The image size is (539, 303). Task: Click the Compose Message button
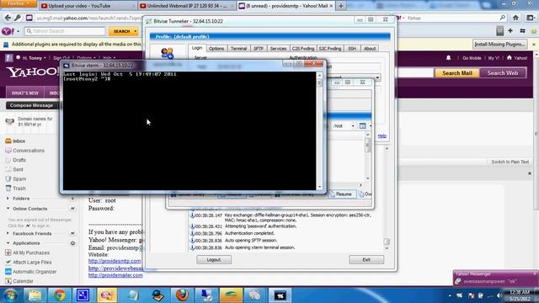tap(32, 105)
